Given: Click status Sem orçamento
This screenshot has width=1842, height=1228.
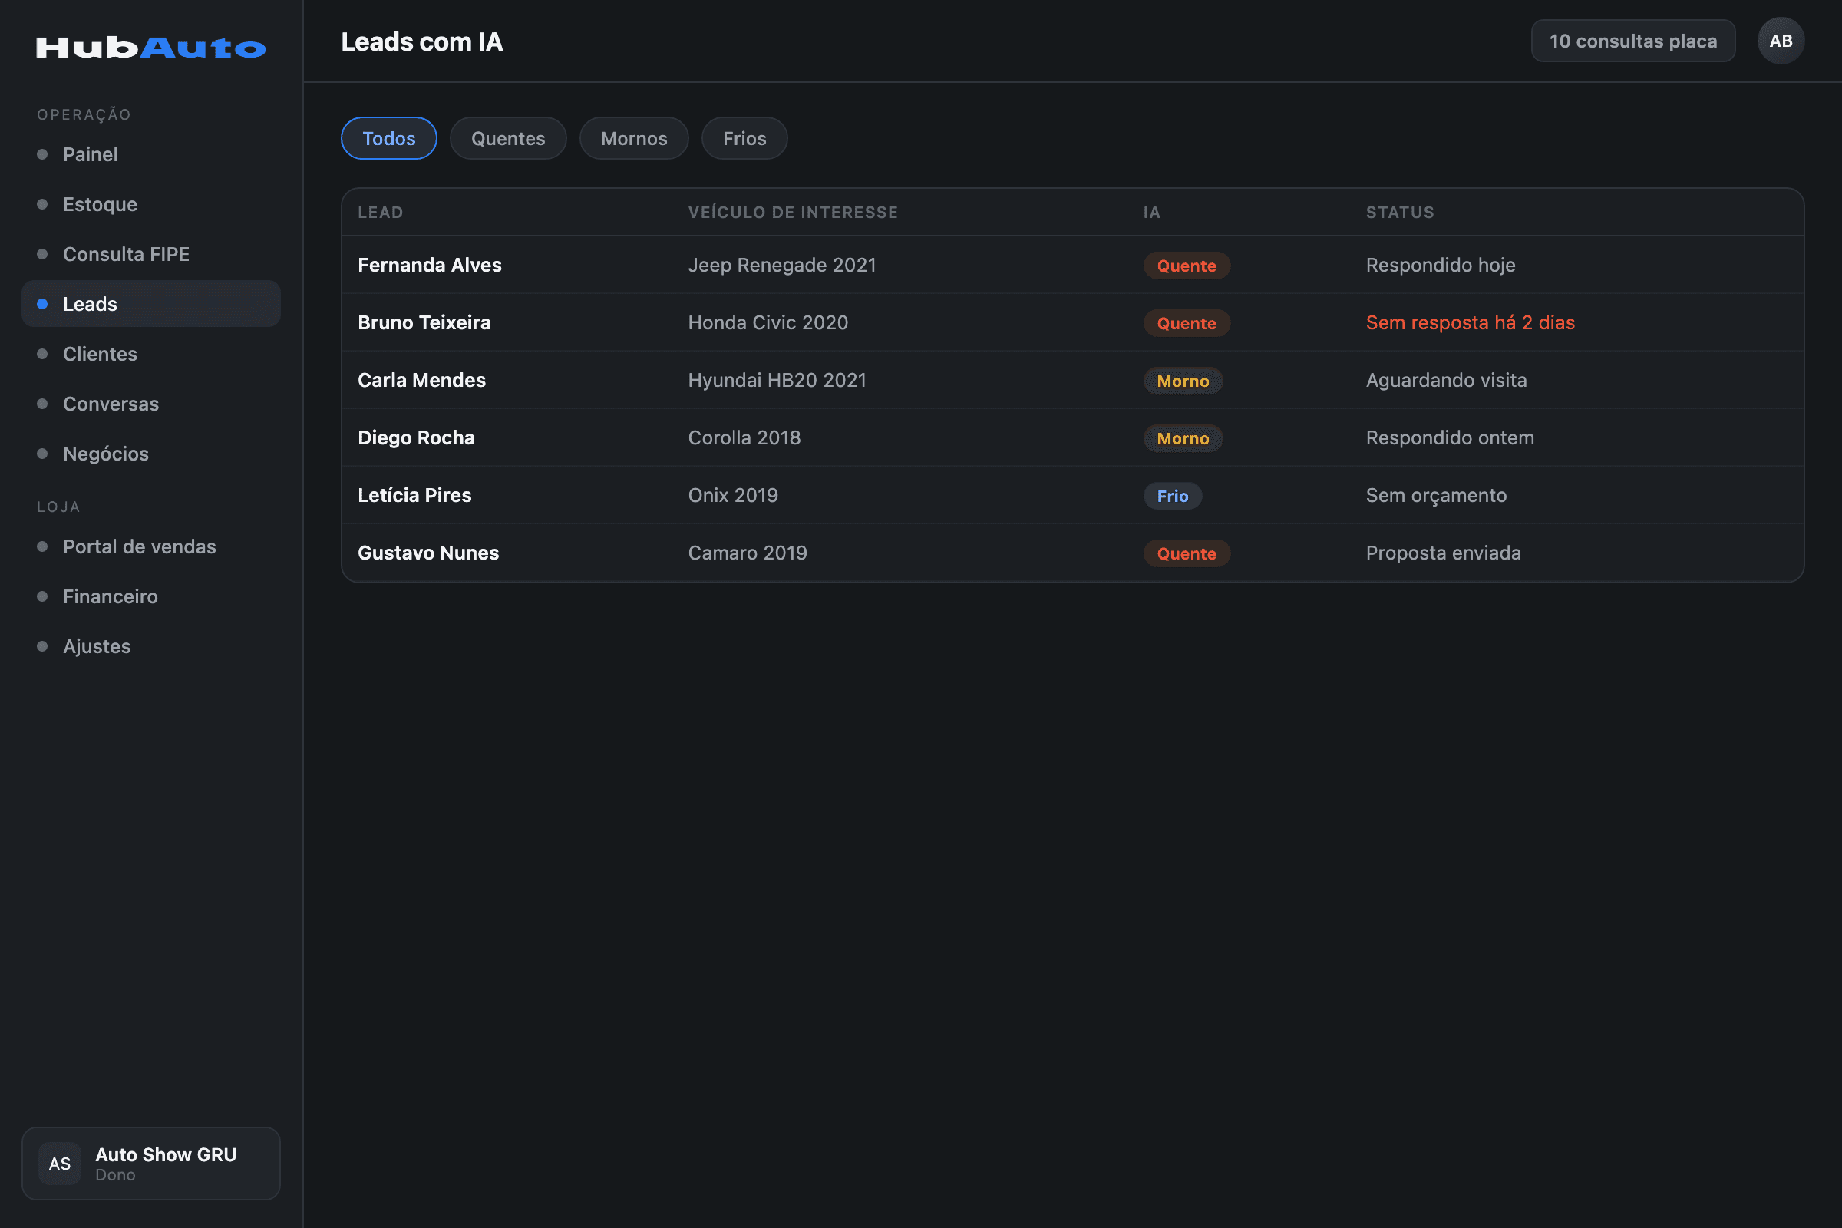Looking at the screenshot, I should [1436, 495].
